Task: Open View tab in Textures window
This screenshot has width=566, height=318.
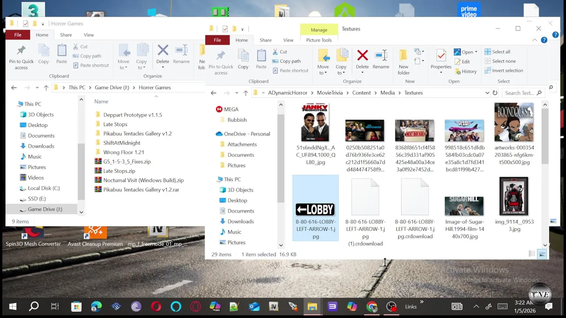Action: 288,40
